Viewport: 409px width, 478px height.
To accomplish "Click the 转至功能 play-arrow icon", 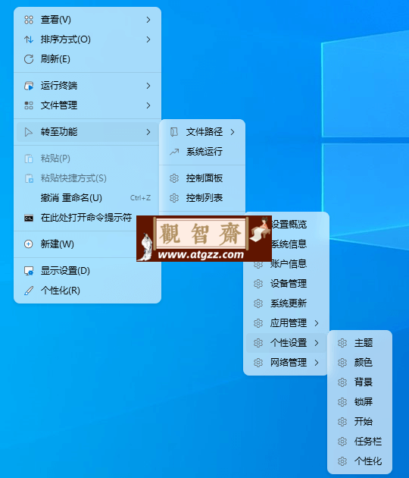I will pyautogui.click(x=29, y=132).
